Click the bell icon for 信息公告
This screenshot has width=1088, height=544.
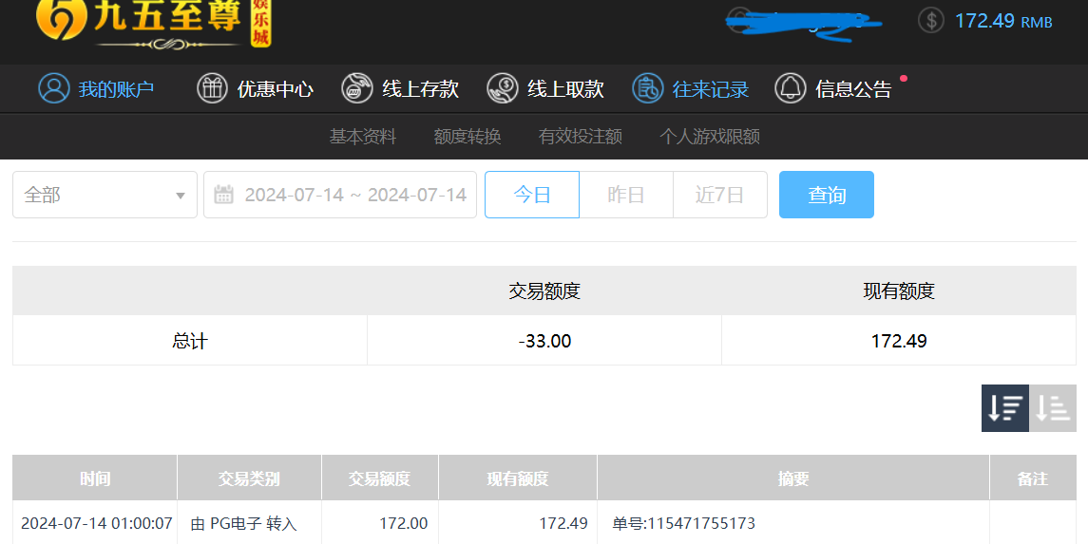click(791, 88)
